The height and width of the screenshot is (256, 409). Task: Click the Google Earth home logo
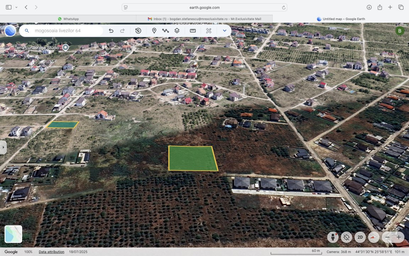pyautogui.click(x=10, y=31)
